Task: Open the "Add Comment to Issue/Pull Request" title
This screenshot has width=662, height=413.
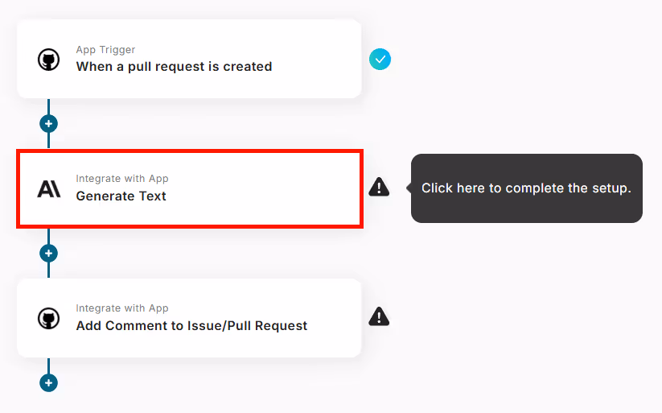Action: pos(191,326)
